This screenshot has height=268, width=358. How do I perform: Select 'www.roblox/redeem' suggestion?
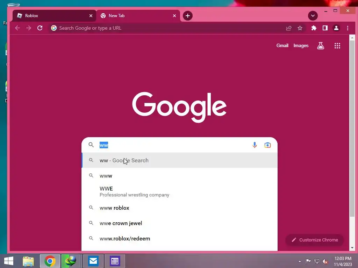point(179,239)
